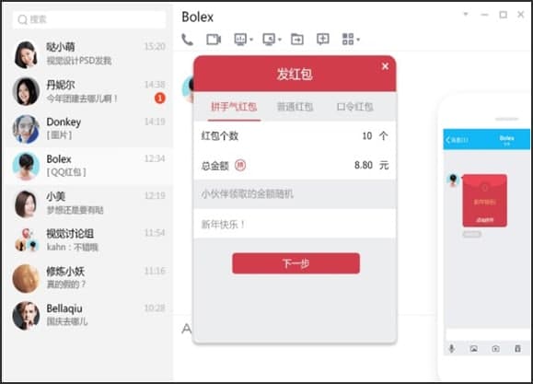Open the red packet in phone preview
The height and width of the screenshot is (384, 533).
point(485,201)
